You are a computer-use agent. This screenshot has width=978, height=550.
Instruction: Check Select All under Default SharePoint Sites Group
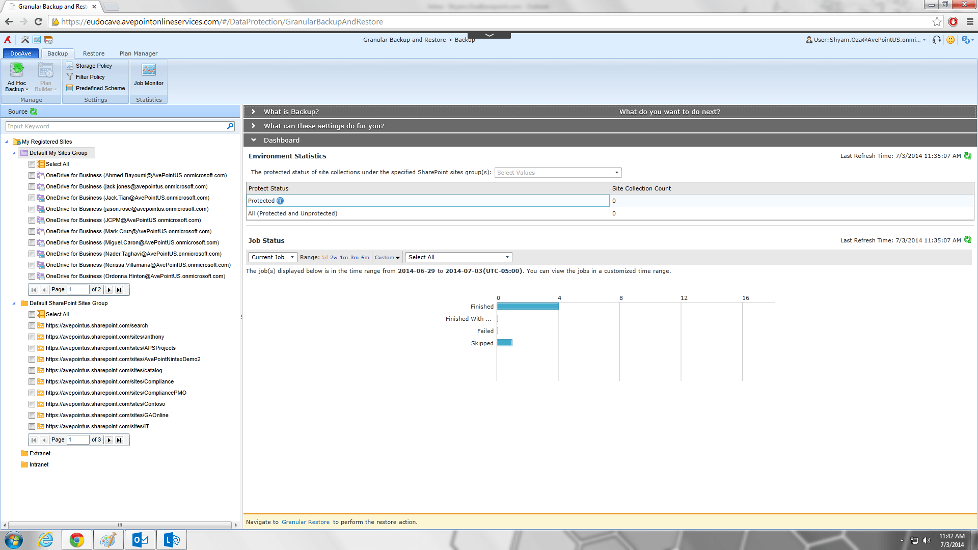pyautogui.click(x=32, y=314)
